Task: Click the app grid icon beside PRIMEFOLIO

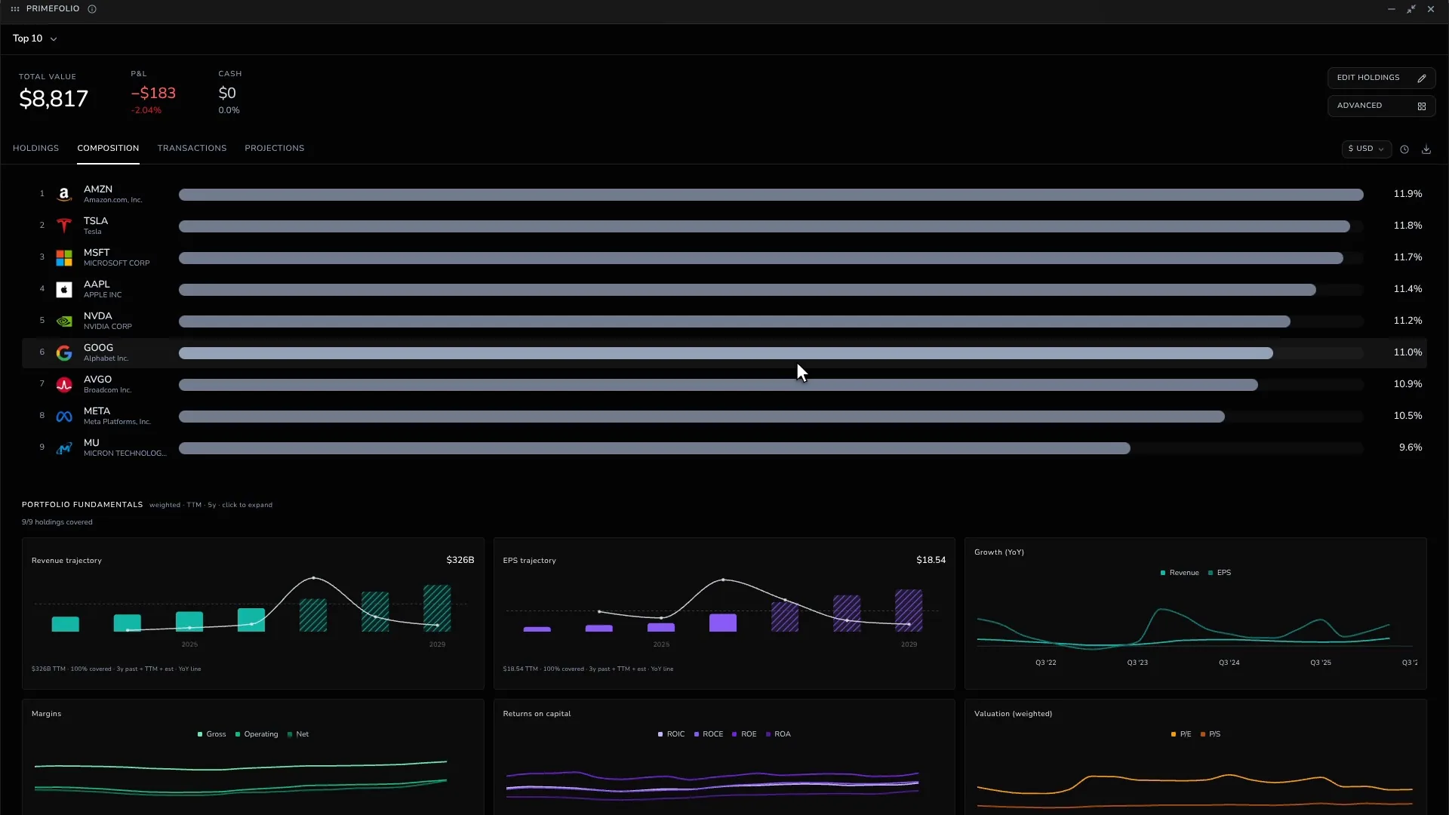Action: (15, 9)
